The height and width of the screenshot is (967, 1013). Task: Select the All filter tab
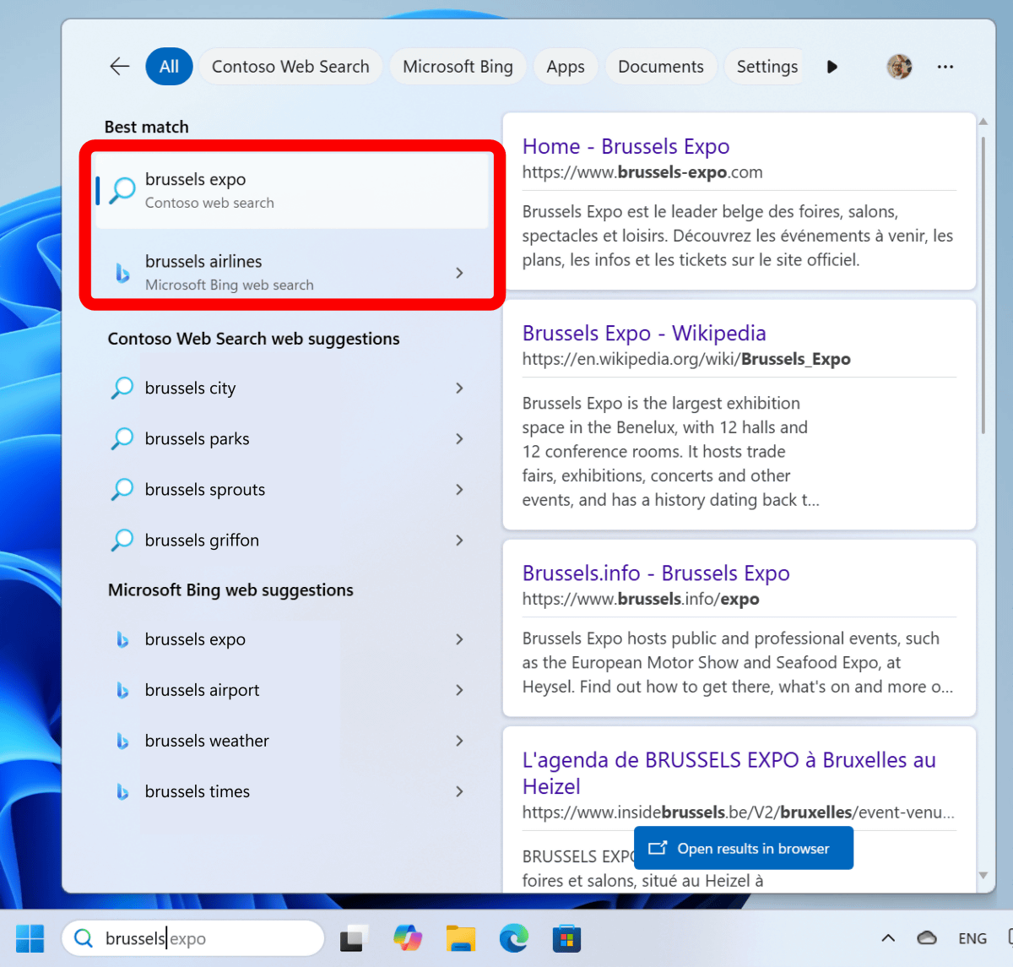pos(169,67)
